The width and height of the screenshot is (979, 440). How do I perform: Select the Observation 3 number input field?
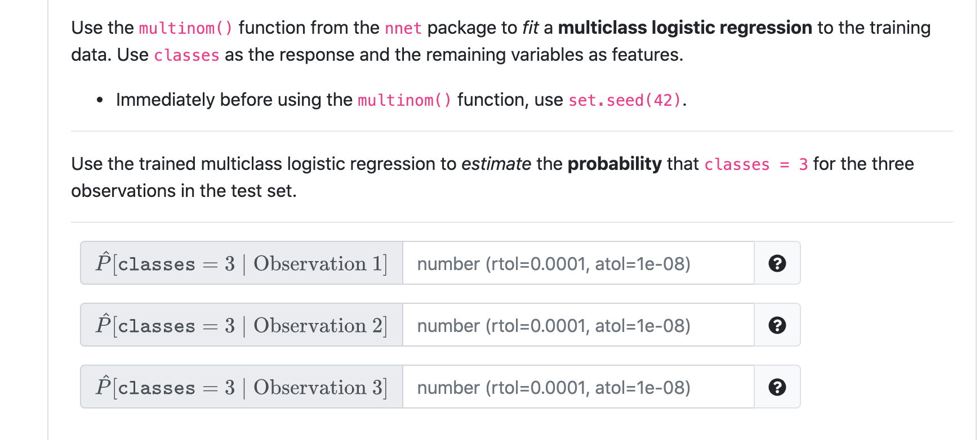pos(578,387)
